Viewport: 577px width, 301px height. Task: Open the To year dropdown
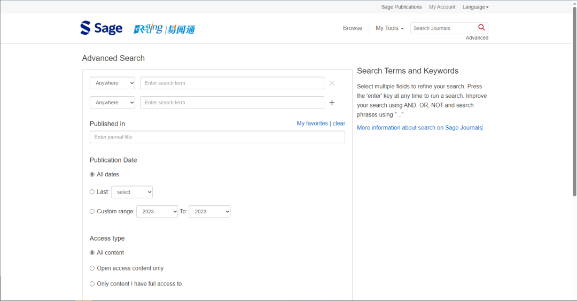209,212
